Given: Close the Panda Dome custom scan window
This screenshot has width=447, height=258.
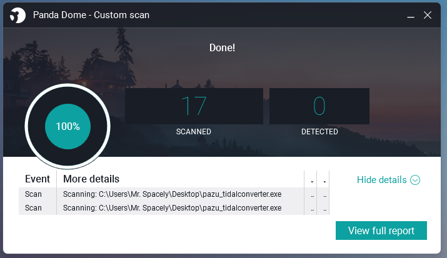Looking at the screenshot, I should point(428,15).
